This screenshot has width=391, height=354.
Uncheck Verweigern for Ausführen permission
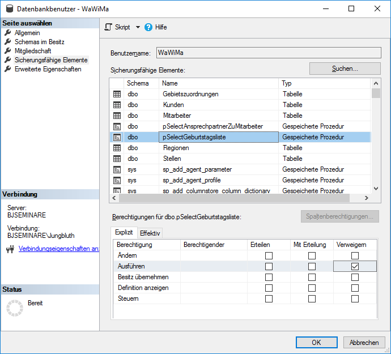click(x=355, y=266)
